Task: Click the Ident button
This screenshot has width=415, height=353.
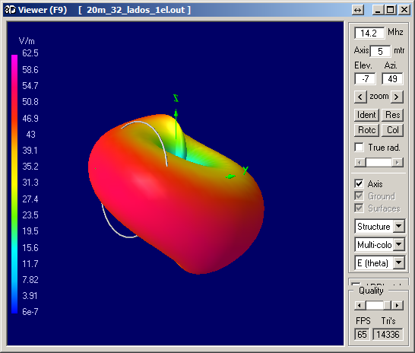Action: (366, 115)
